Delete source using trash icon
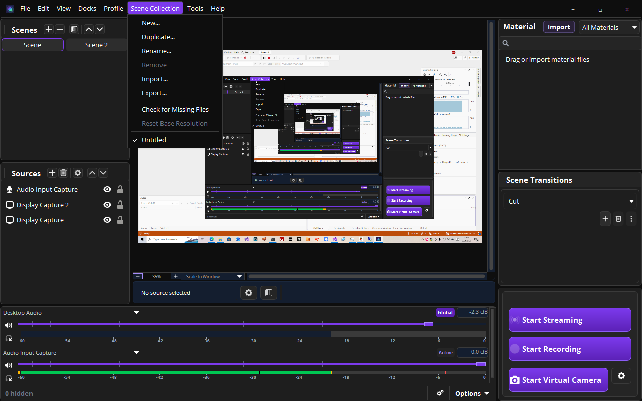Screen dimensions: 642x401 63,173
